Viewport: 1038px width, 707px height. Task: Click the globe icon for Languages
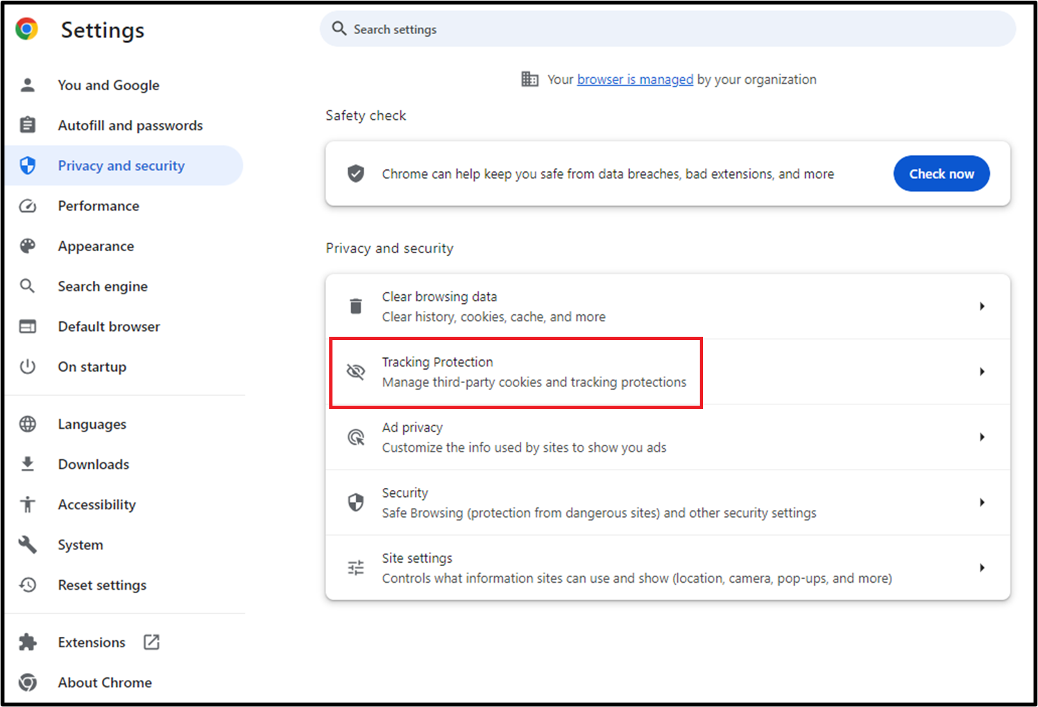27,424
